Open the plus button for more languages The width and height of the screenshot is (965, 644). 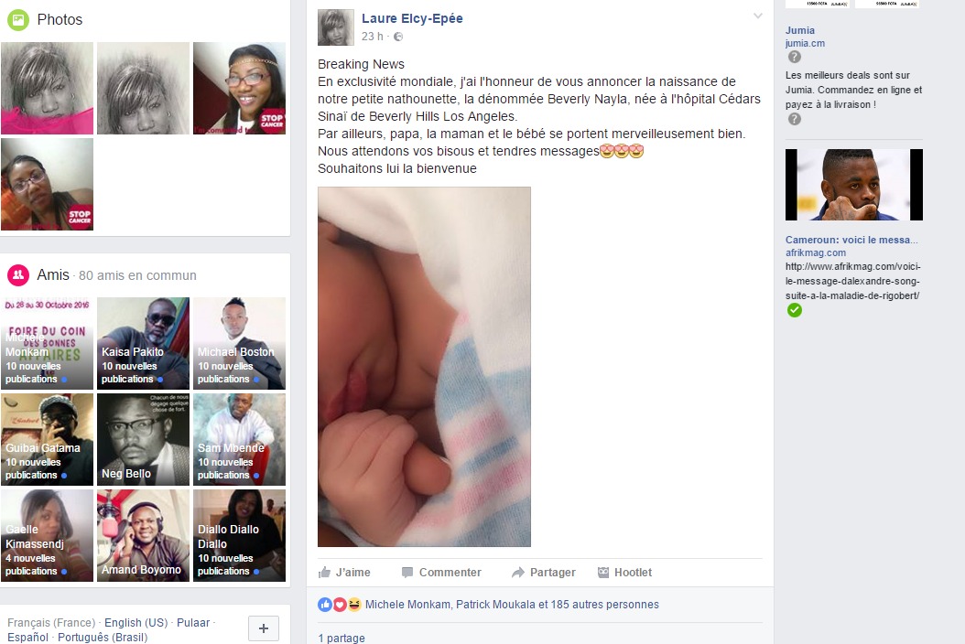point(264,628)
